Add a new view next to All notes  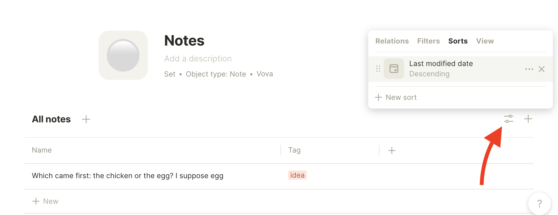[86, 119]
